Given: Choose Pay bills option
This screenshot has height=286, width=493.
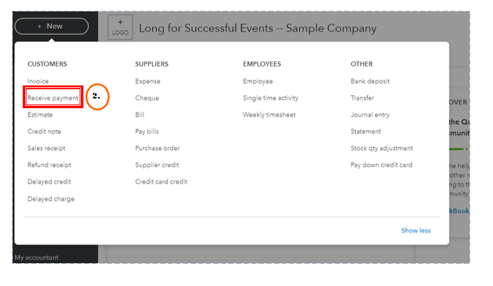Looking at the screenshot, I should click(147, 131).
